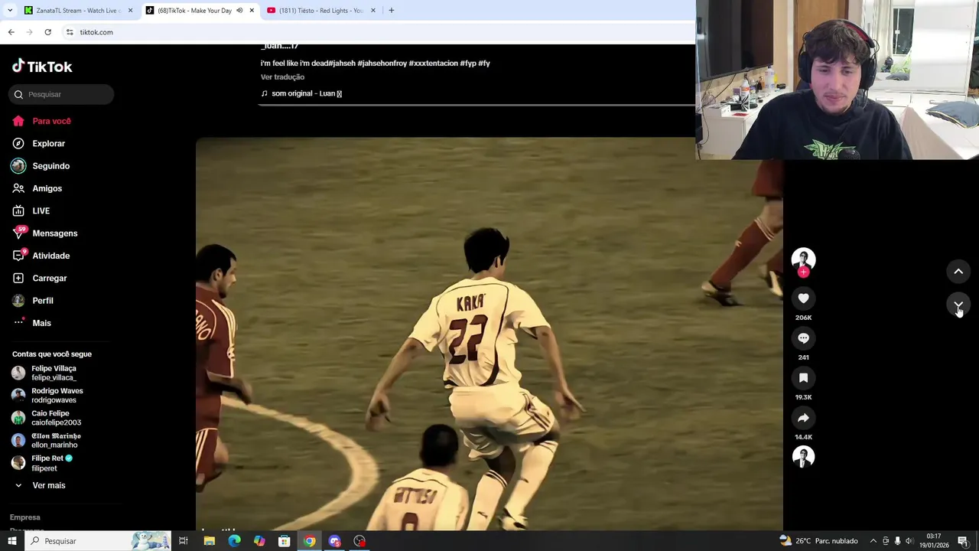Focus the TikTok Pesquisar search field
The height and width of the screenshot is (551, 979).
pos(61,94)
